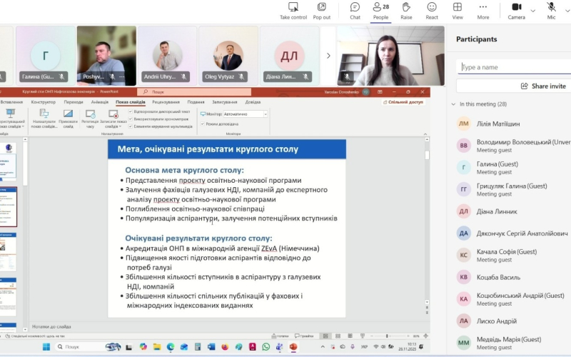Click Andrii Uhryn video tile
The height and width of the screenshot is (357, 571).
(168, 56)
